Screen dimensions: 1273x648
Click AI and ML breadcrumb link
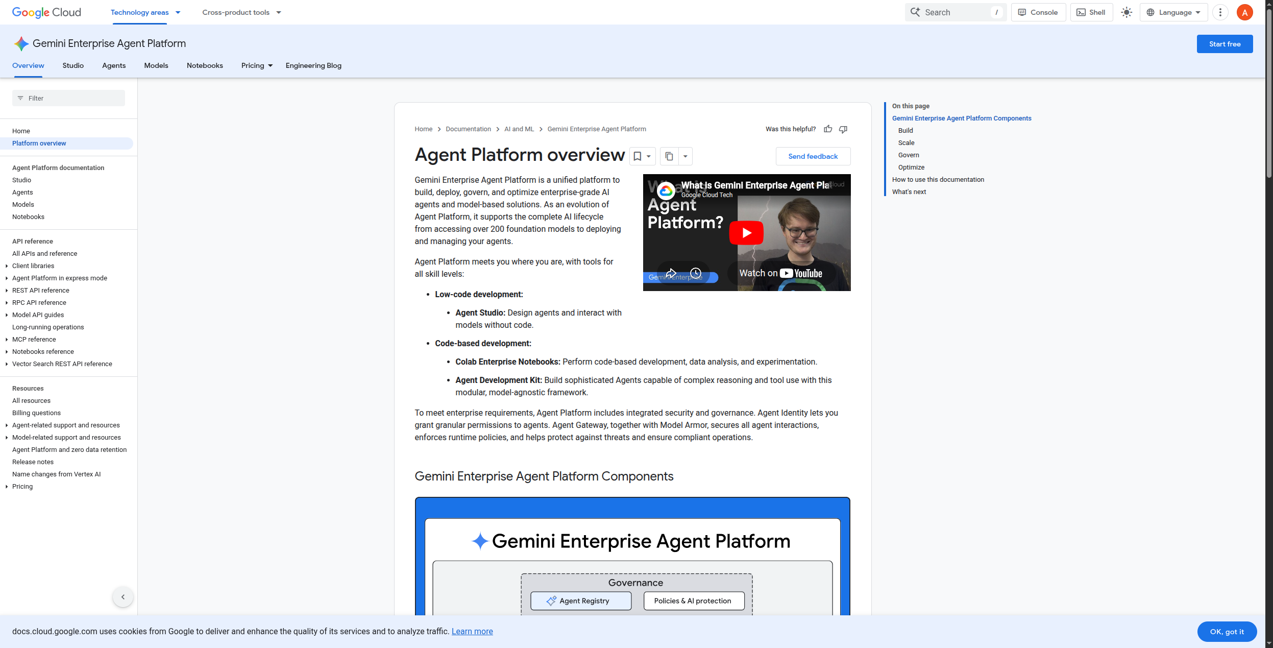click(x=519, y=129)
